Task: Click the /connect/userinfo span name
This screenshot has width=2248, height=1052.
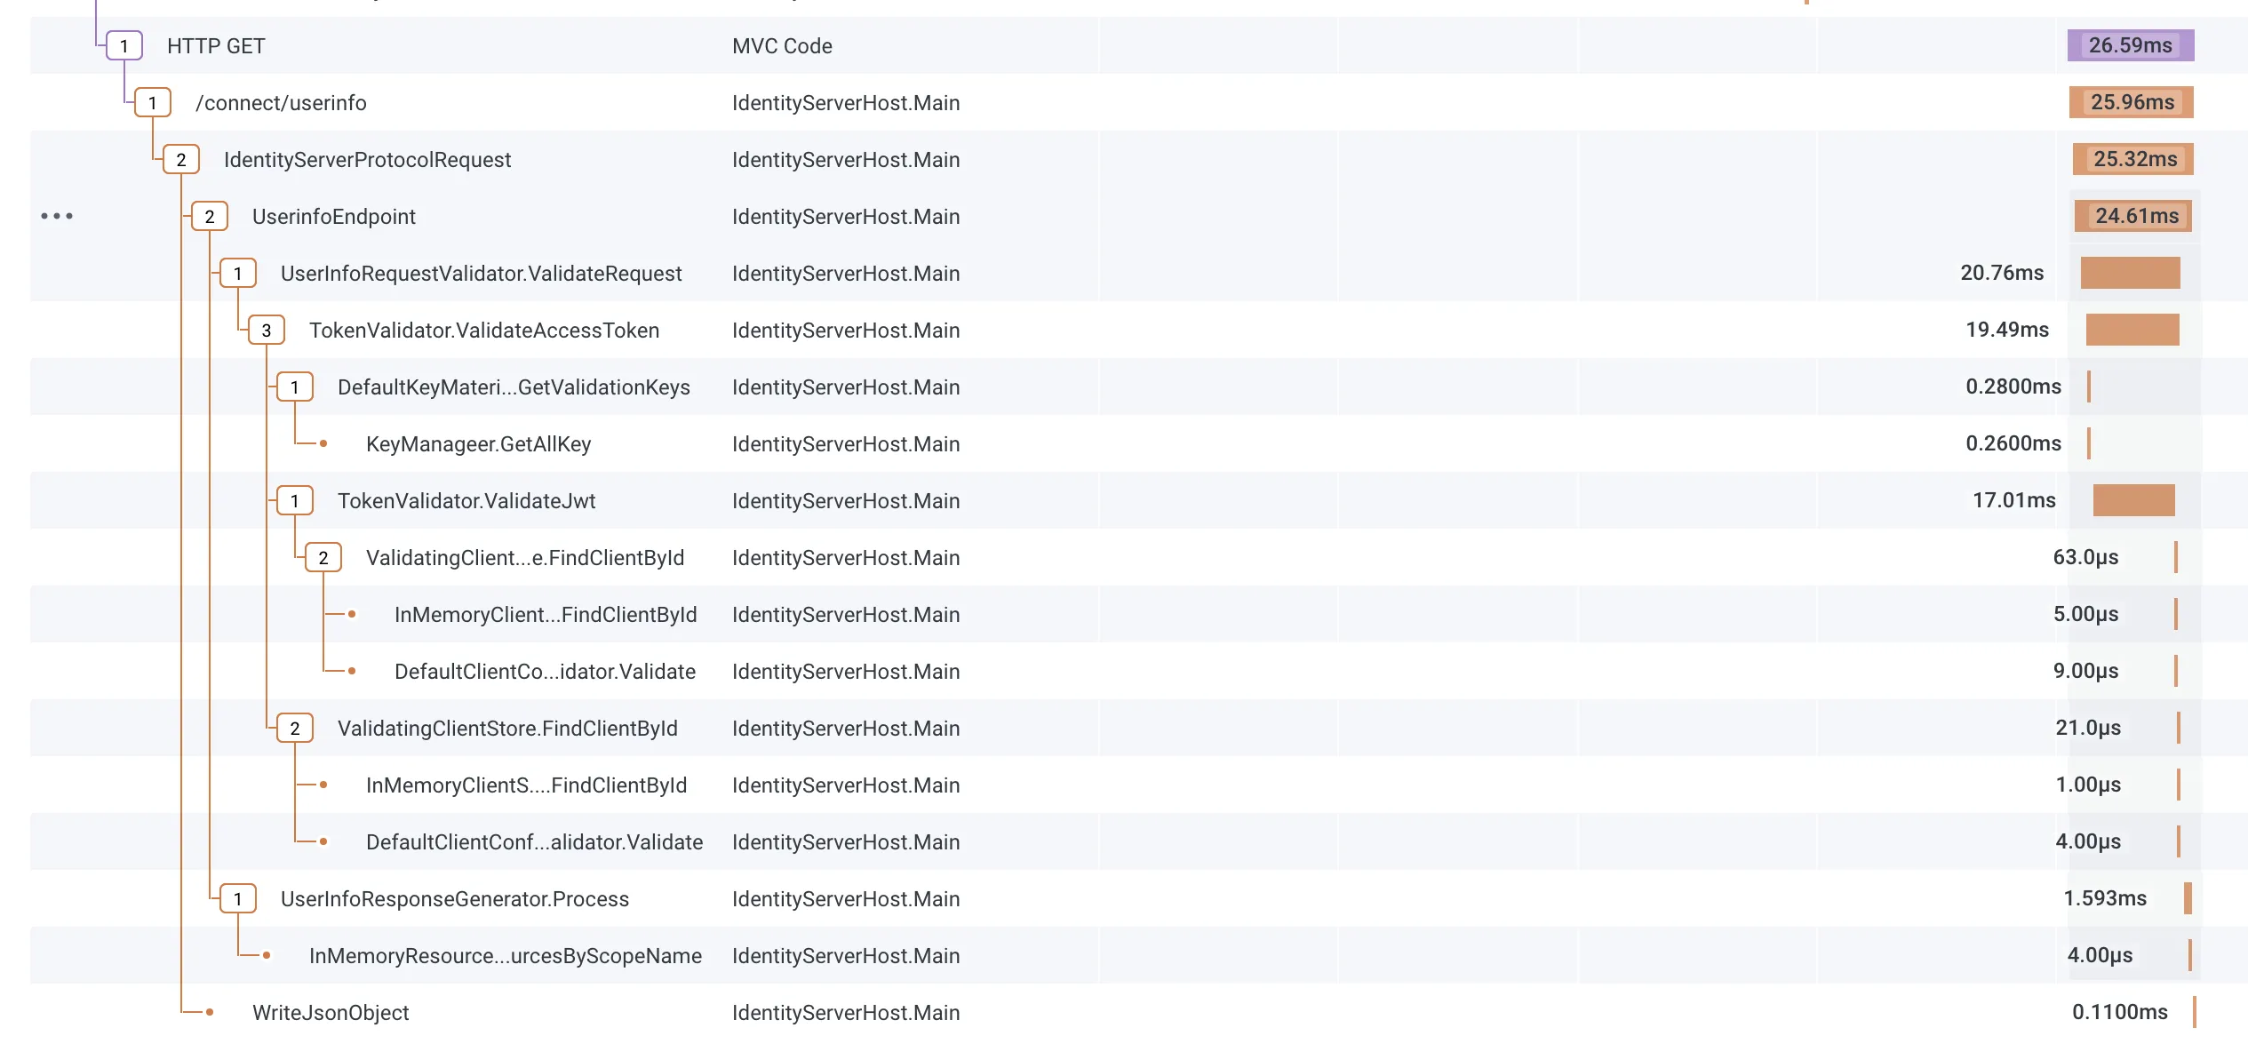Action: (x=282, y=102)
